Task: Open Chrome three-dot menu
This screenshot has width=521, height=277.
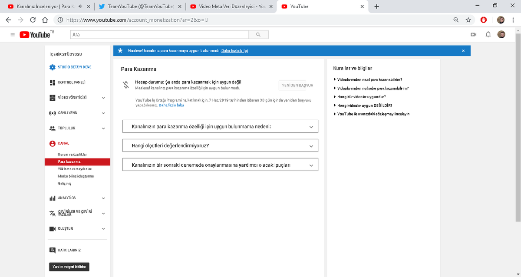Action: [513, 20]
